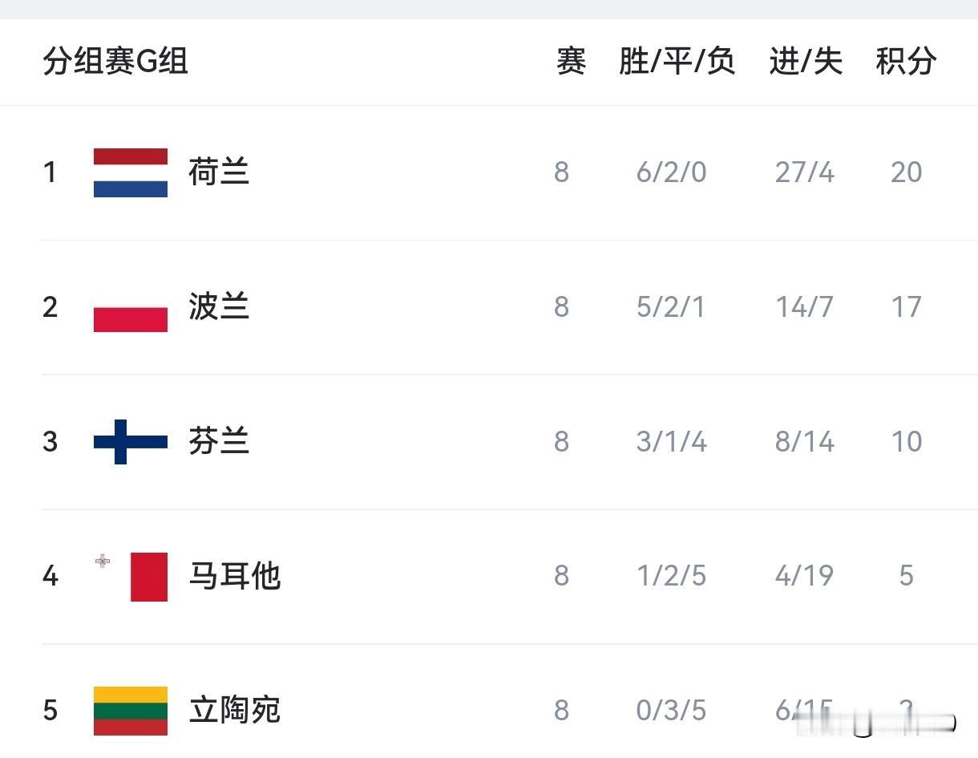Click the Netherlands flag icon
This screenshot has height=758, width=978.
pyautogui.click(x=131, y=172)
